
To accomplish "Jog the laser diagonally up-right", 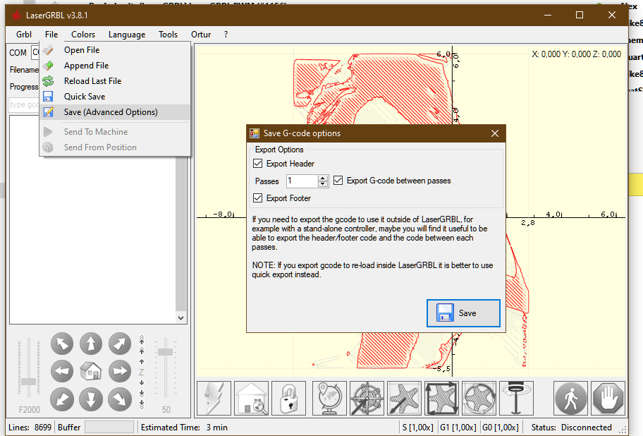I will pos(120,344).
